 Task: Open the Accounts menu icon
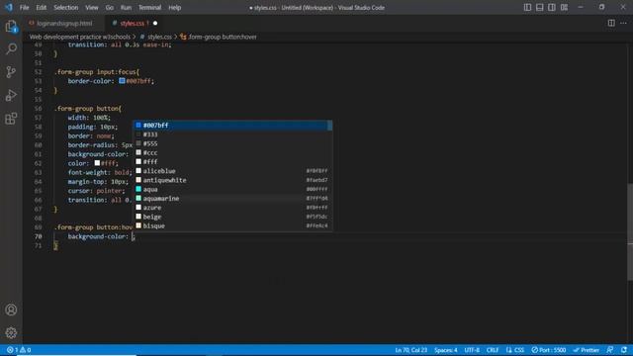pyautogui.click(x=11, y=310)
